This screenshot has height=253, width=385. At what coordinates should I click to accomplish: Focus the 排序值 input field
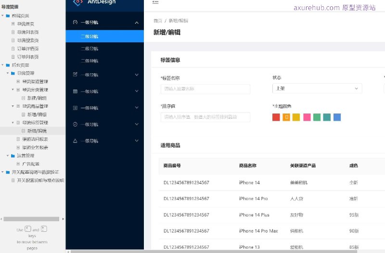tap(205, 117)
